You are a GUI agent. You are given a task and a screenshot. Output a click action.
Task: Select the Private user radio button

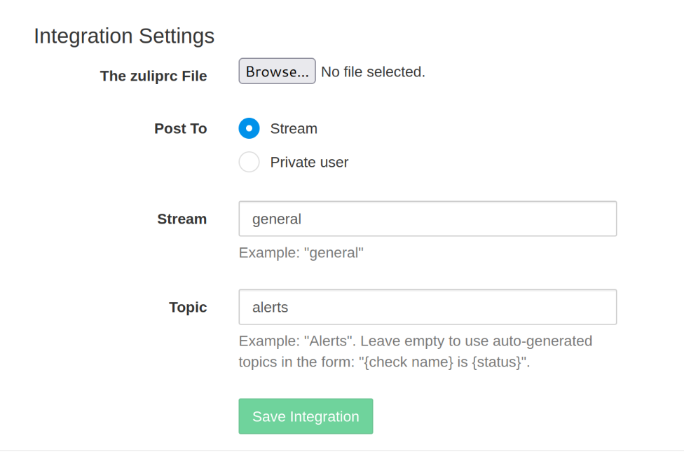(249, 162)
